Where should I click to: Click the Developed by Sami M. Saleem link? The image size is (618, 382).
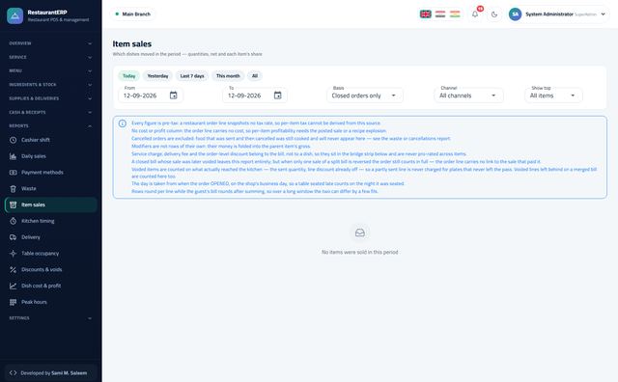click(x=51, y=373)
